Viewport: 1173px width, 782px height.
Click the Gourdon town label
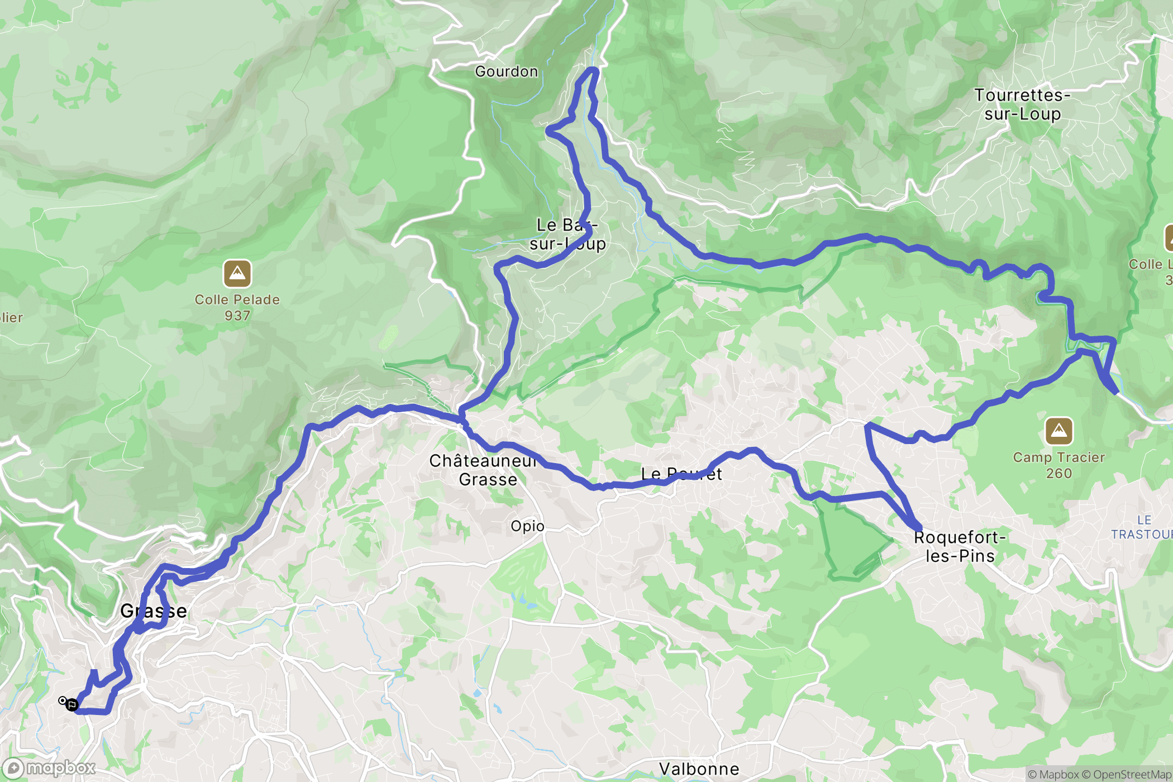[x=507, y=71]
